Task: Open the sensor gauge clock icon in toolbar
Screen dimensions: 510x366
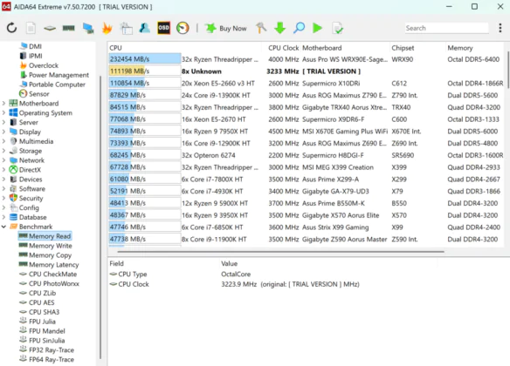Action: click(x=183, y=28)
